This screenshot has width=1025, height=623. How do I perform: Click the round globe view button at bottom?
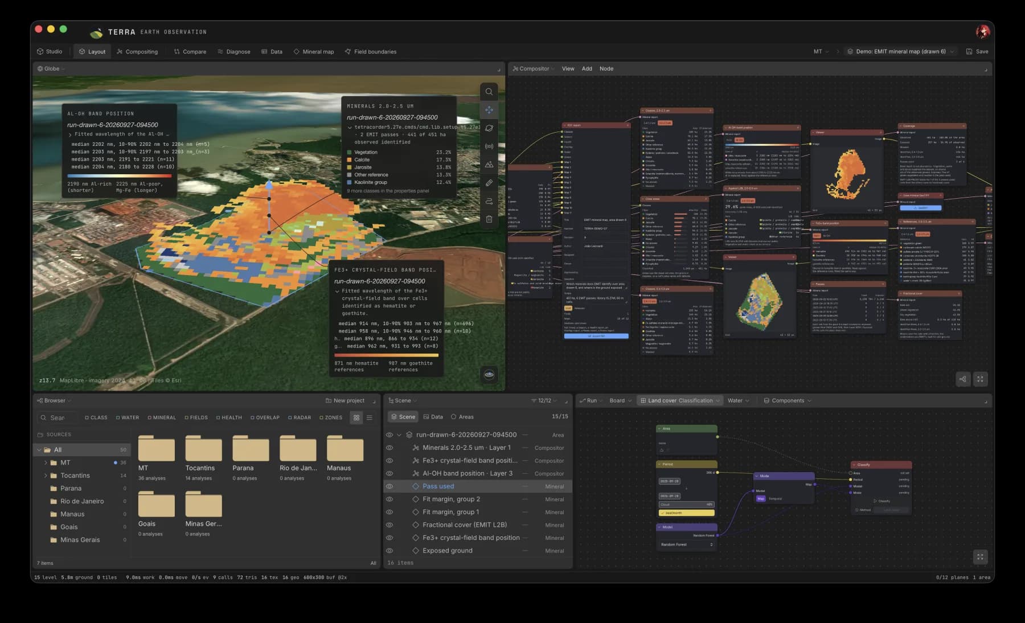489,375
